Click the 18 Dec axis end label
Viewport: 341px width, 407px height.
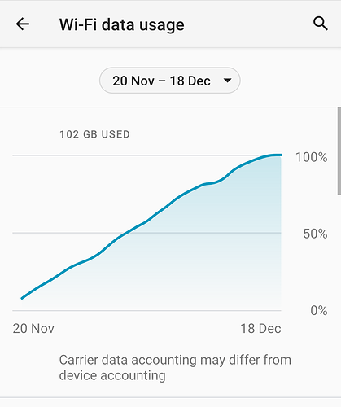click(x=260, y=328)
